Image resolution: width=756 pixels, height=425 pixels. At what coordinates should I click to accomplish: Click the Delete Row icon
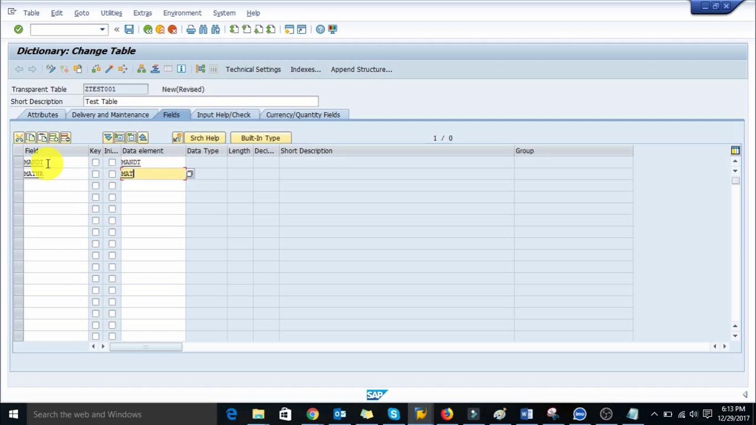click(x=65, y=138)
